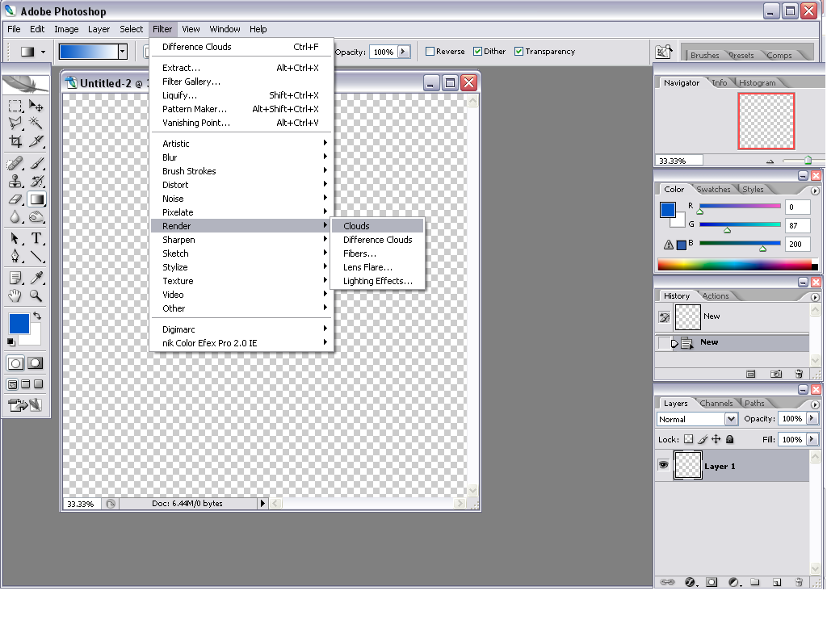Open the Layers Opacity slider arrow
The width and height of the screenshot is (827, 620).
pyautogui.click(x=812, y=418)
